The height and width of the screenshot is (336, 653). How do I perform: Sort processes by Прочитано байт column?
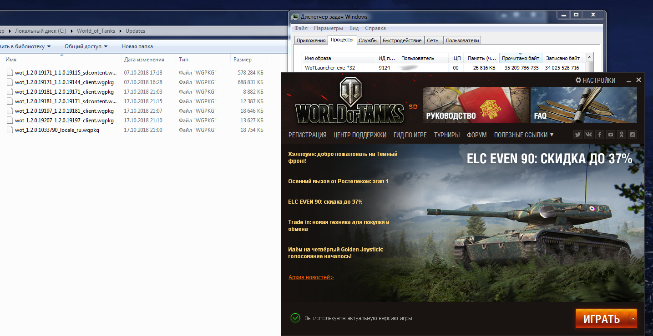521,58
